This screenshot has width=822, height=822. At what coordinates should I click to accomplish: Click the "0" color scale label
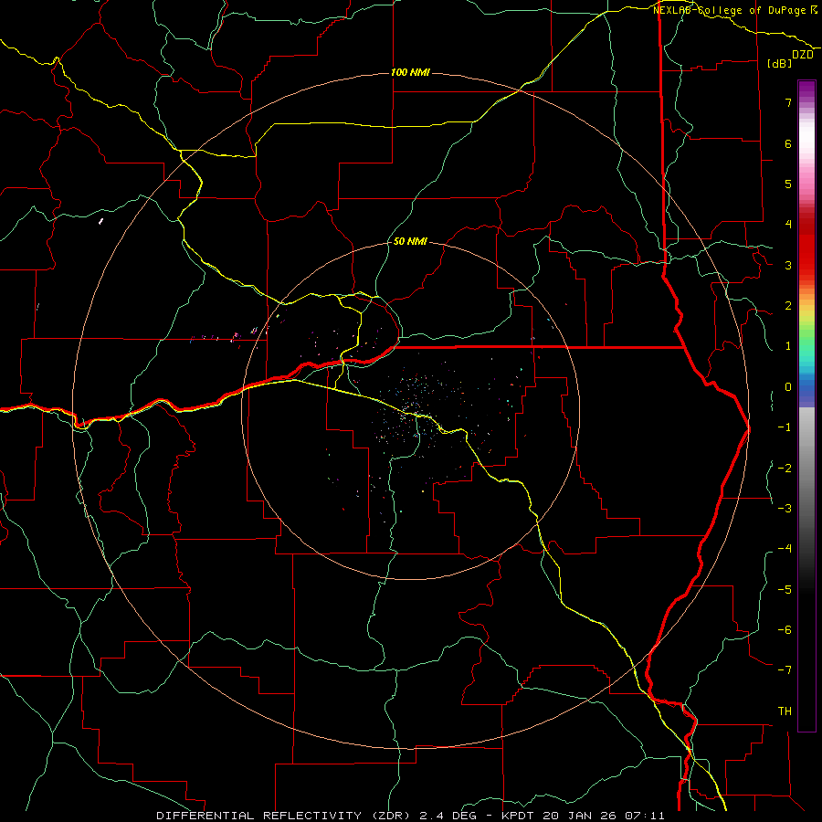(788, 387)
